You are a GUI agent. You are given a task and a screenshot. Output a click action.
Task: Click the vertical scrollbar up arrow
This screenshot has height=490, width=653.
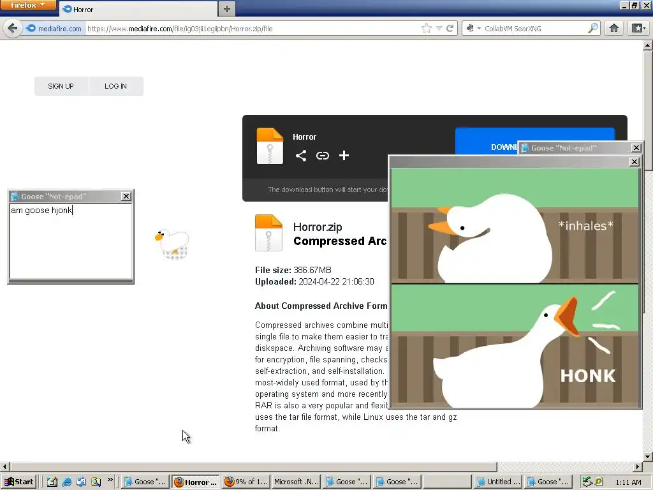point(648,45)
